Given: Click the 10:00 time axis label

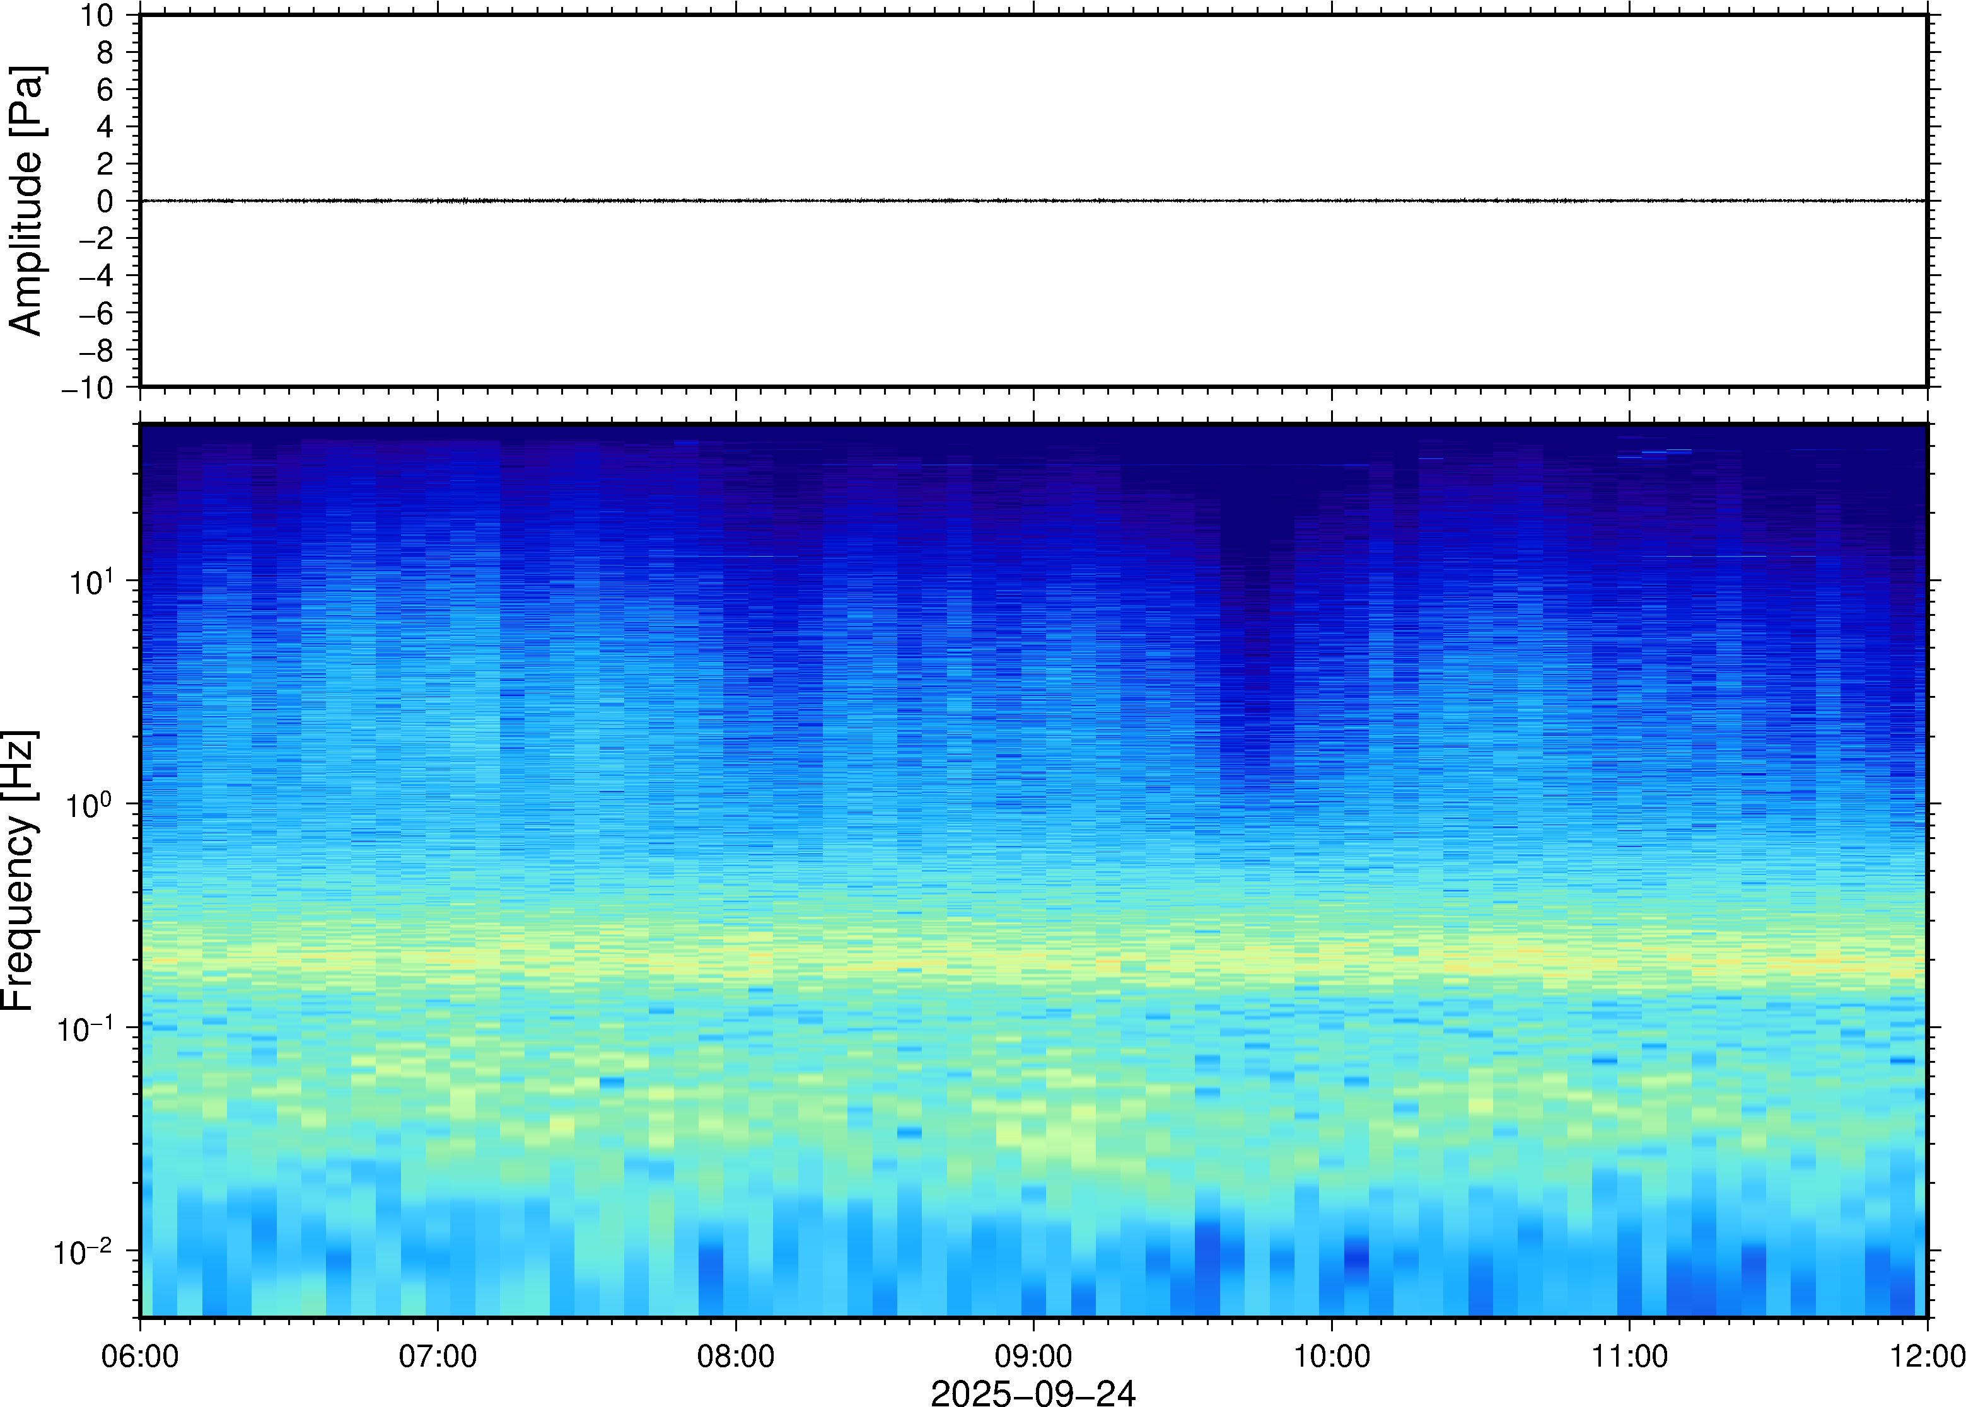Looking at the screenshot, I should pyautogui.click(x=1332, y=1356).
